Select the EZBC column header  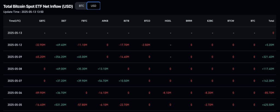[210, 21]
